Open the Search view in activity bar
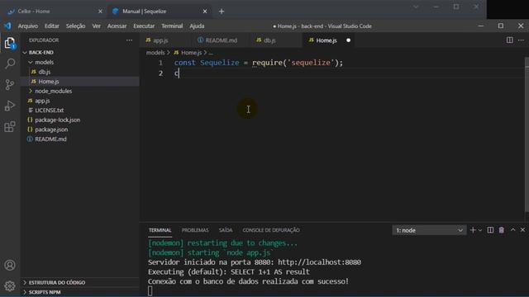 point(10,64)
